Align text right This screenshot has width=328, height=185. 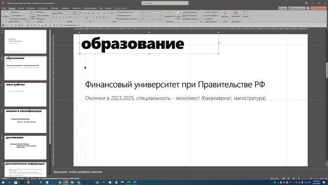tap(100, 17)
